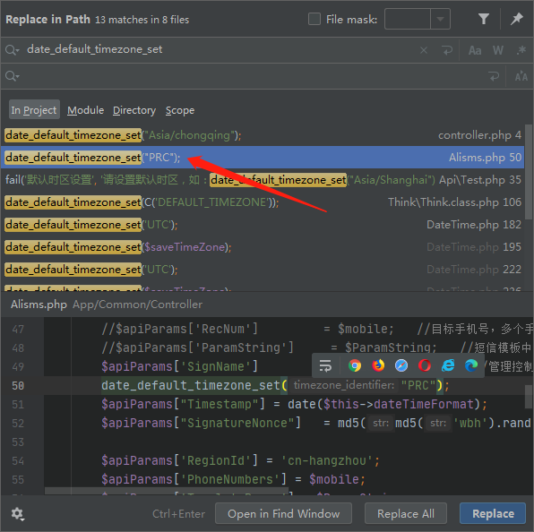Switch to the Directory scope tab
Viewport: 534px width, 532px height.
tap(134, 110)
